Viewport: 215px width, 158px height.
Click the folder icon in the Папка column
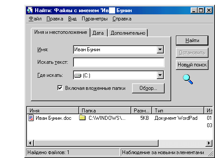[82, 118]
